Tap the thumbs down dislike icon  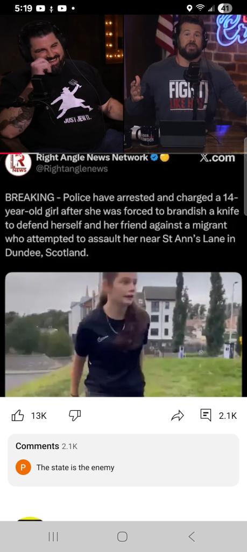click(74, 416)
